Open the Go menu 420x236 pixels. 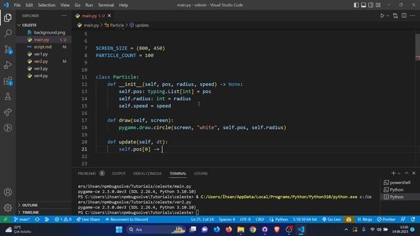(x=77, y=5)
